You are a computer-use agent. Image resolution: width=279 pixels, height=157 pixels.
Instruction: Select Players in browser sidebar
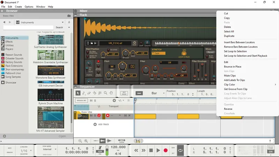[x=9, y=49]
